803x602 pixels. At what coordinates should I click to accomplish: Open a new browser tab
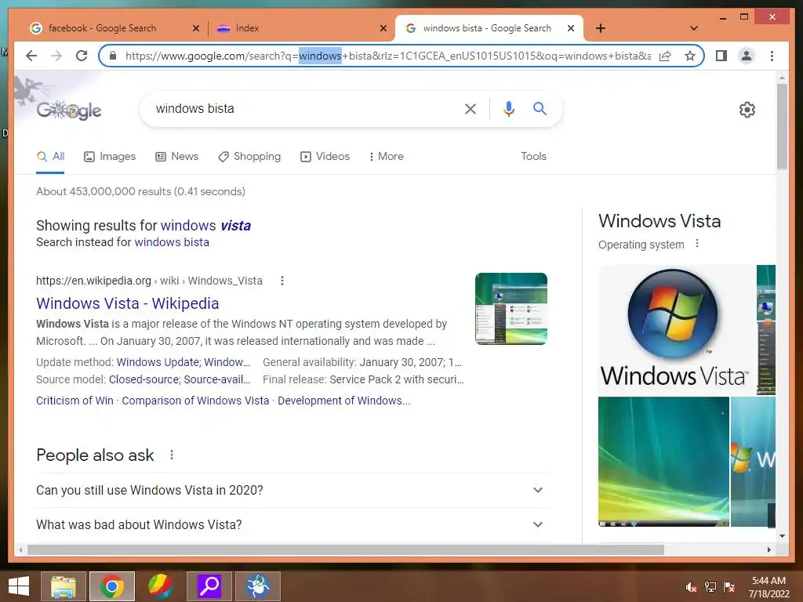tap(601, 28)
